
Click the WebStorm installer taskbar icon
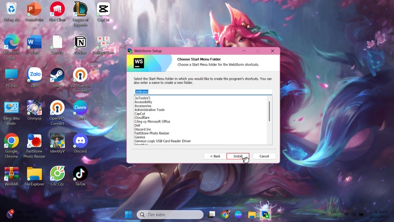(x=265, y=215)
